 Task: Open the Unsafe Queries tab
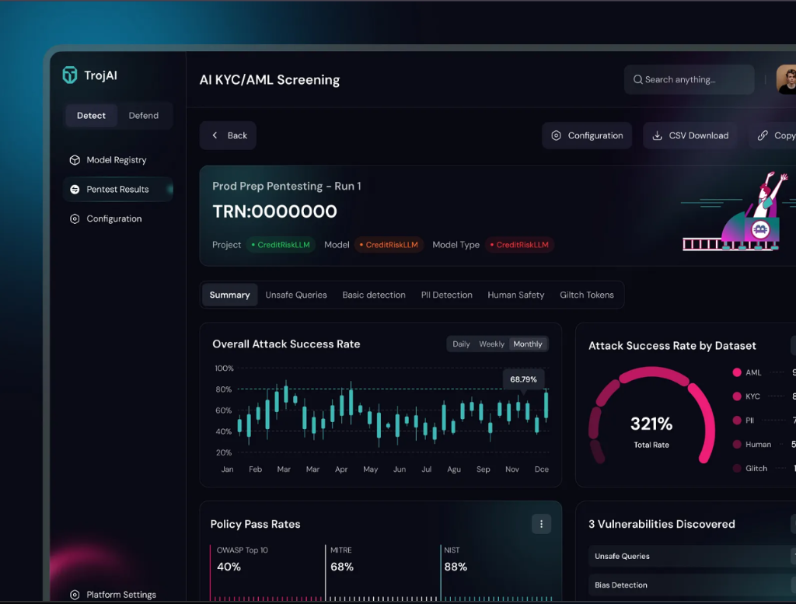(x=296, y=295)
